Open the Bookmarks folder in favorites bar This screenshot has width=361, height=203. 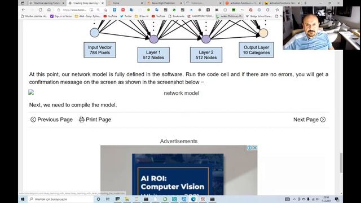tap(177, 16)
